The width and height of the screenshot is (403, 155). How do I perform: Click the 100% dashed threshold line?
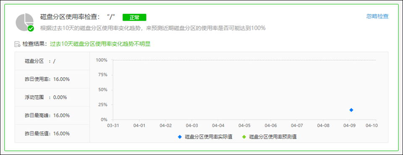click(x=244, y=60)
